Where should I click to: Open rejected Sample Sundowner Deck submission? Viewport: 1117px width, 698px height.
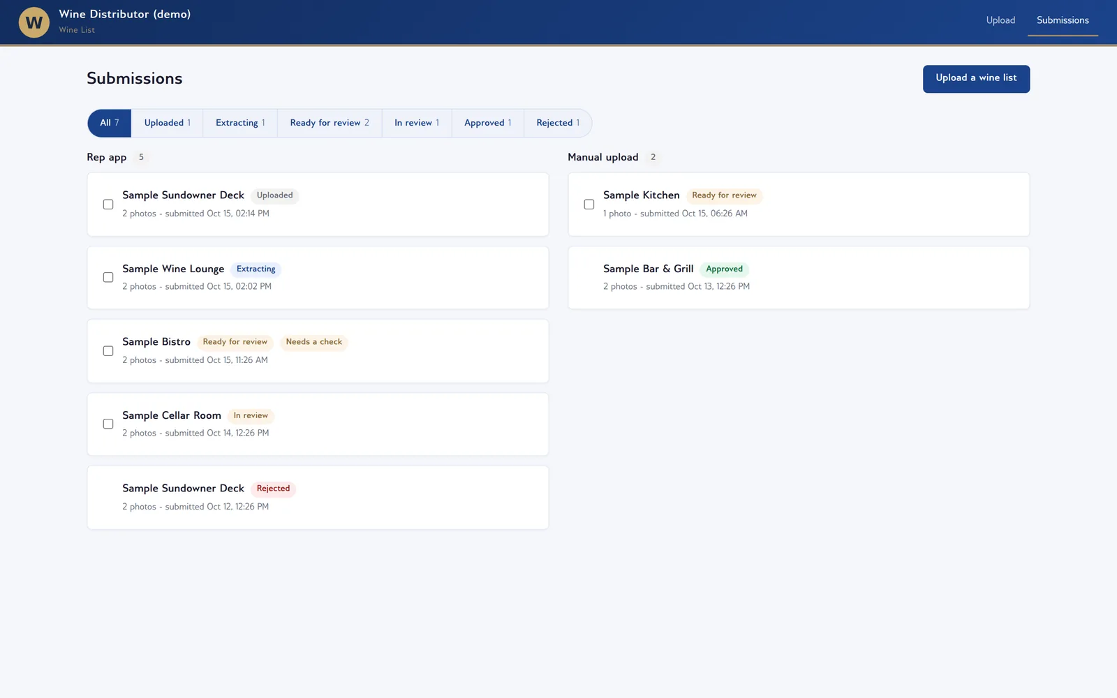pyautogui.click(x=318, y=498)
